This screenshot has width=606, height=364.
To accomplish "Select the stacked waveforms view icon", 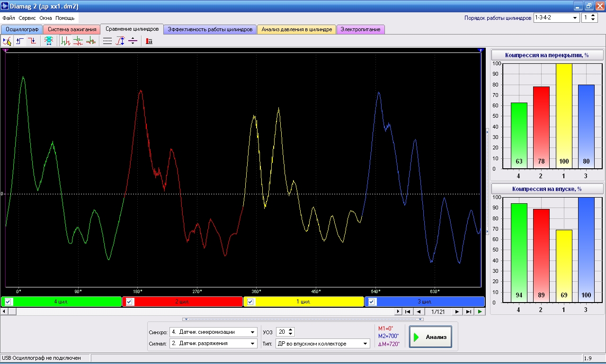I will (x=78, y=41).
